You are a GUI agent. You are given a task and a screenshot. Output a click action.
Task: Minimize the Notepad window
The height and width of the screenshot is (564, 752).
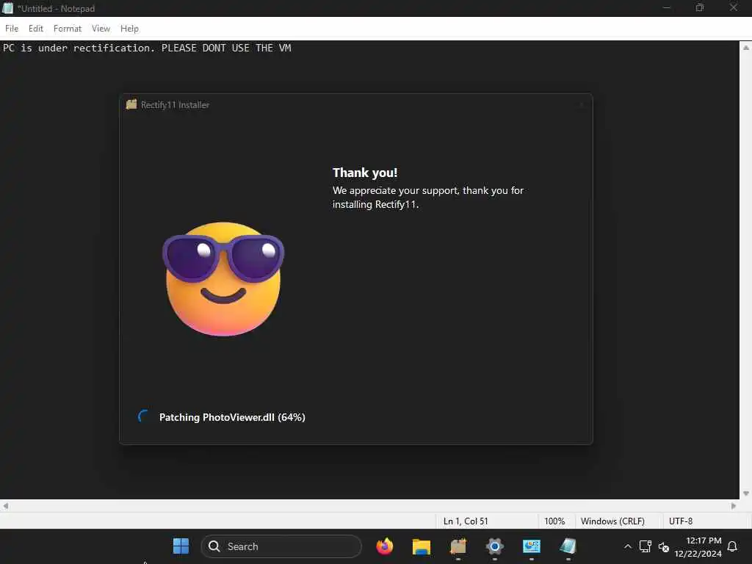[x=666, y=7]
